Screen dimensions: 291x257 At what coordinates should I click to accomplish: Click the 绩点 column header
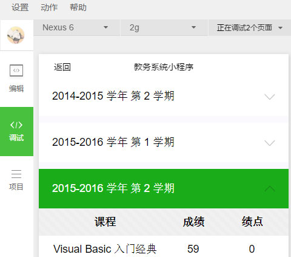(252, 222)
